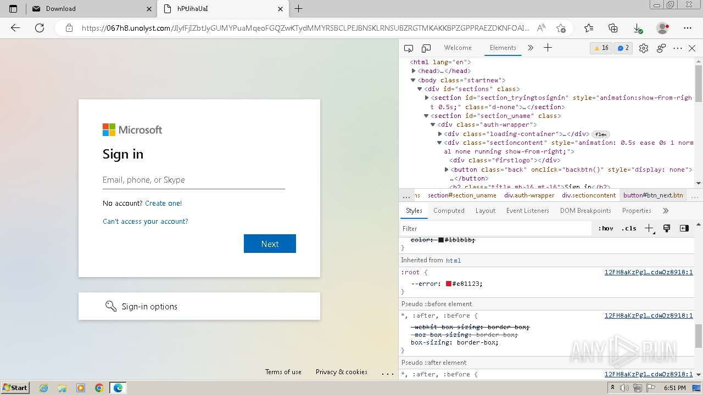Select the Styles tab
This screenshot has height=395, width=703.
(414, 211)
